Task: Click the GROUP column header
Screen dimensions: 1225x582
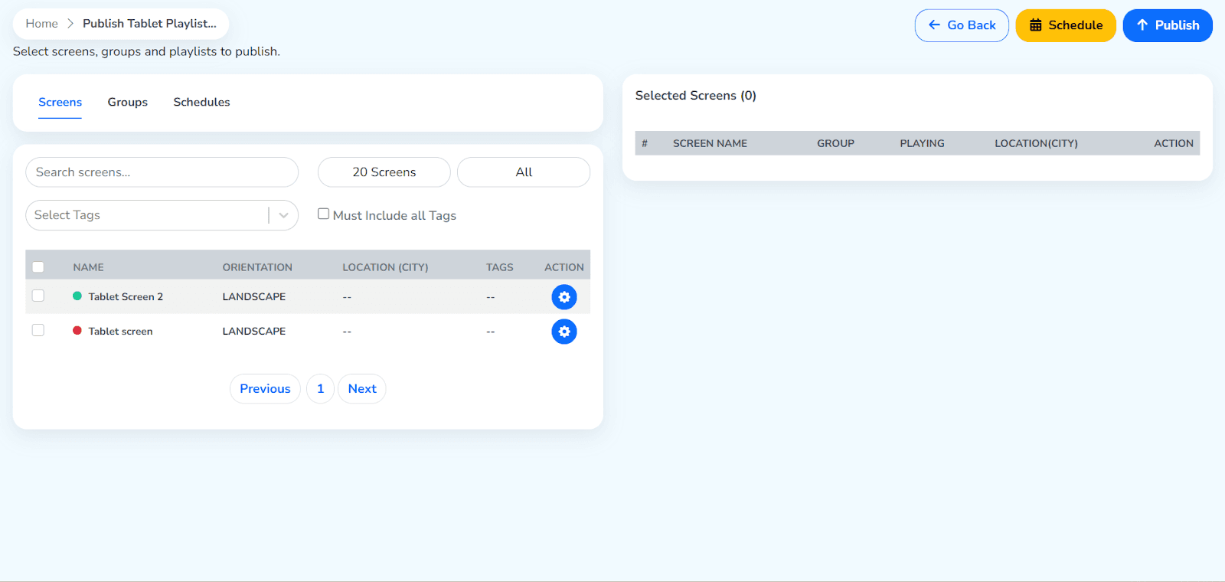Action: click(x=835, y=143)
